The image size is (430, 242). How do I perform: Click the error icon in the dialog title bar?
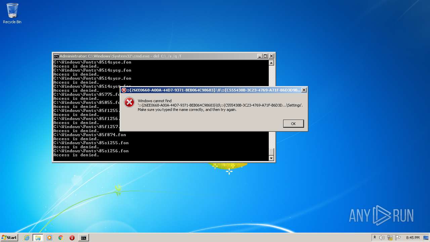[x=124, y=90]
